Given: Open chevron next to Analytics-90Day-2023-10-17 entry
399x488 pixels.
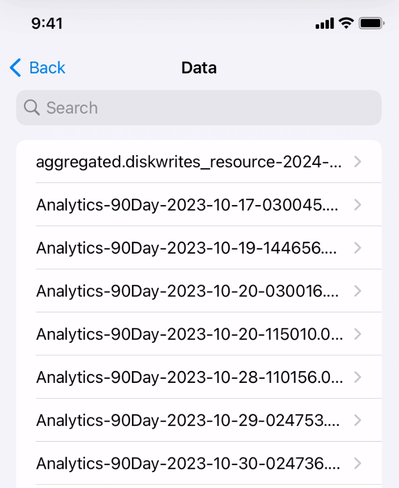Looking at the screenshot, I should (357, 204).
